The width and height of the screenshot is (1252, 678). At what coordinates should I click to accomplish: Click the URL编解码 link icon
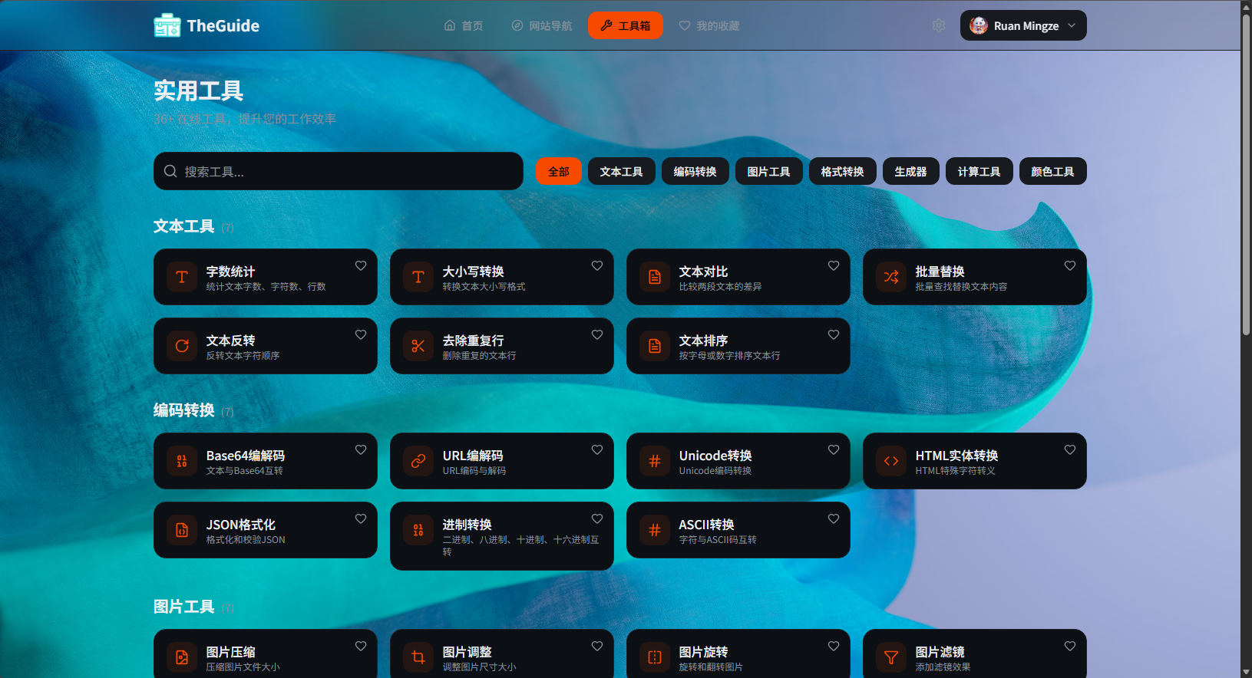coord(418,461)
